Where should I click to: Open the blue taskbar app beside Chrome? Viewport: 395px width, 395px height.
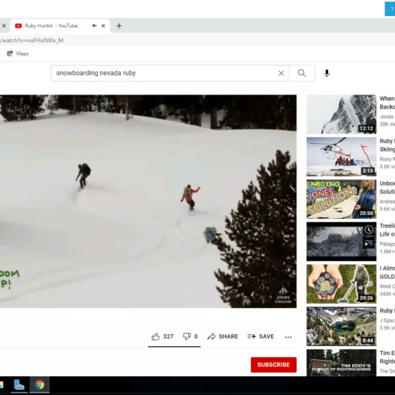[19, 385]
